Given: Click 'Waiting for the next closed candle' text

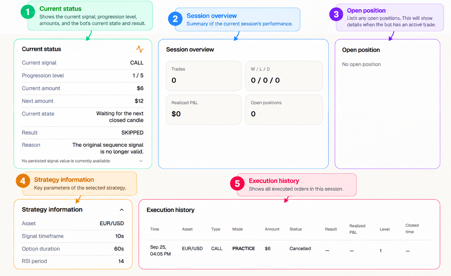Looking at the screenshot, I should point(120,117).
